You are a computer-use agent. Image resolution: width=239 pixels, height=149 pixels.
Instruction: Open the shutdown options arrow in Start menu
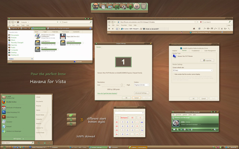point(49,143)
